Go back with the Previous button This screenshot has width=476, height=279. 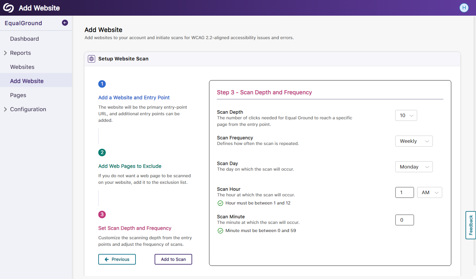point(117,259)
